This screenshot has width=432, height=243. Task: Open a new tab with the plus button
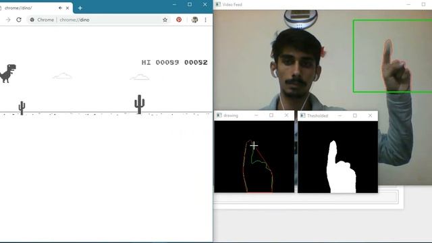(x=80, y=8)
